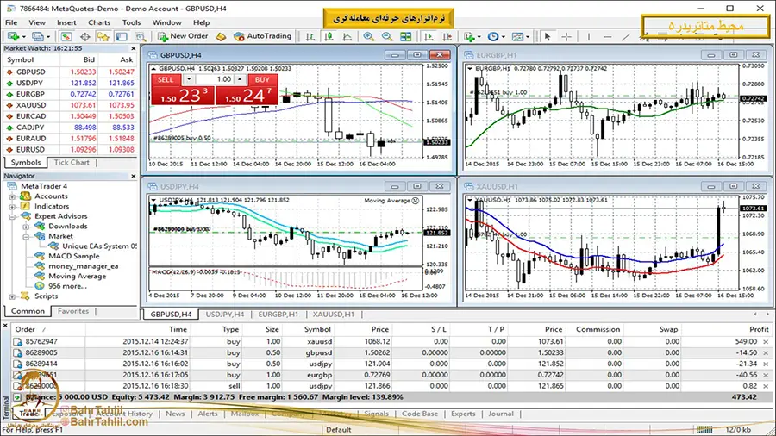Close the Terminal panel with its x
This screenshot has width=776, height=436.
click(5, 326)
